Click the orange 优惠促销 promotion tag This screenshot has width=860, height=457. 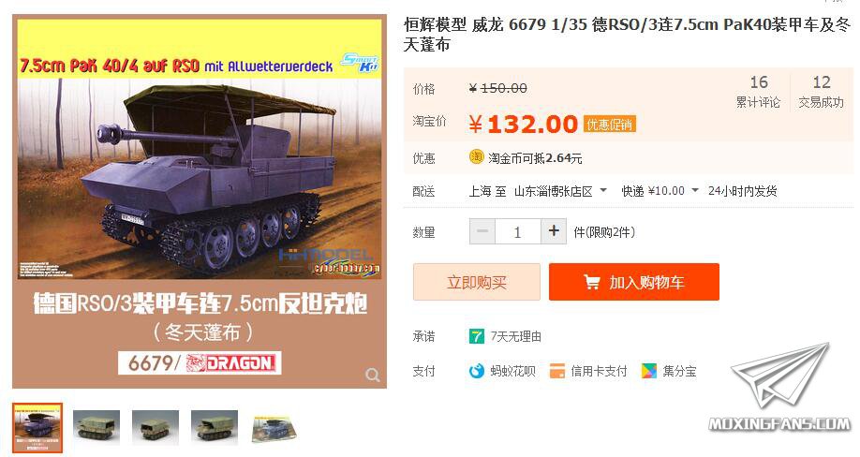pos(609,125)
